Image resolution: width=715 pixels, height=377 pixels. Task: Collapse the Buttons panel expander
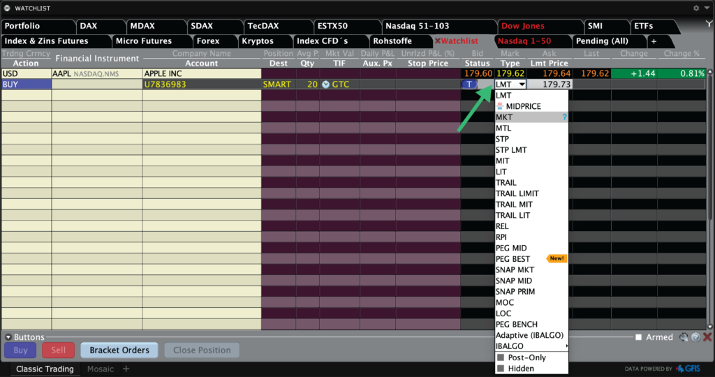[x=8, y=337]
